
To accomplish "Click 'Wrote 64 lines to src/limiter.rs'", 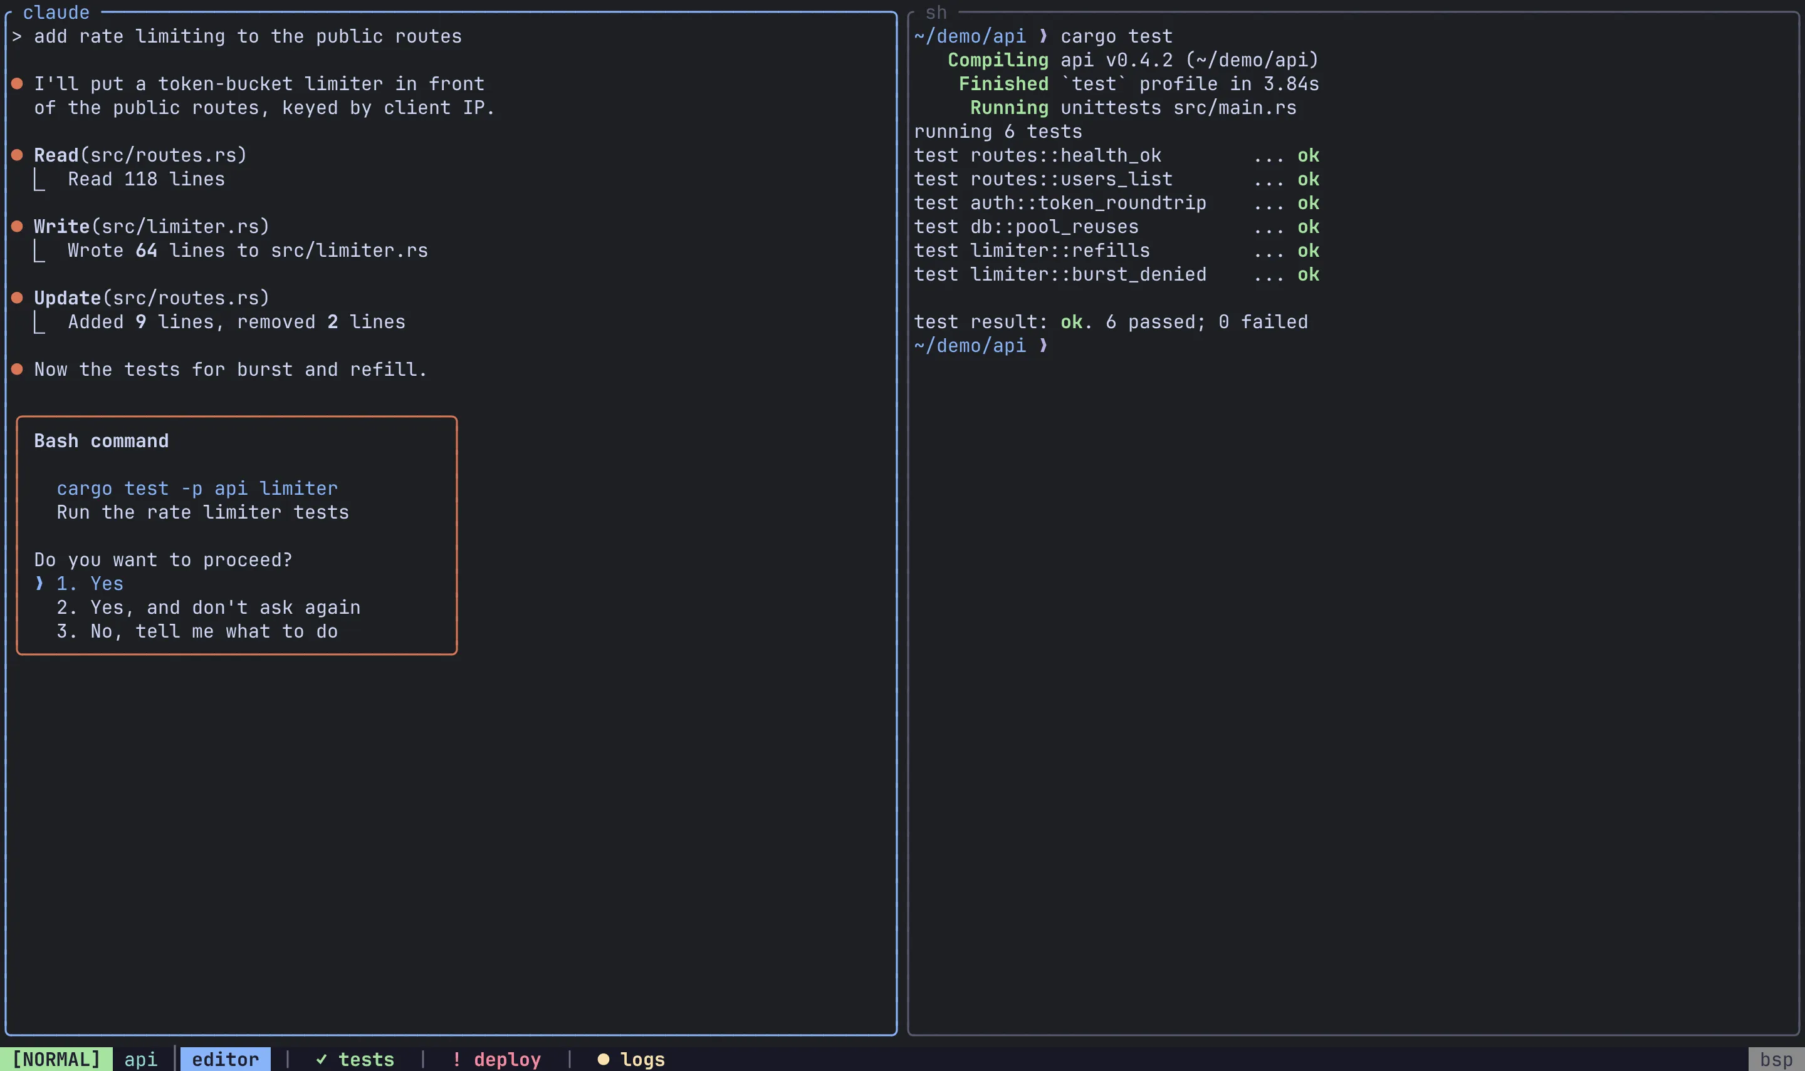I will (248, 250).
